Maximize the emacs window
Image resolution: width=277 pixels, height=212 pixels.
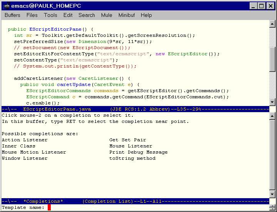coord(261,6)
